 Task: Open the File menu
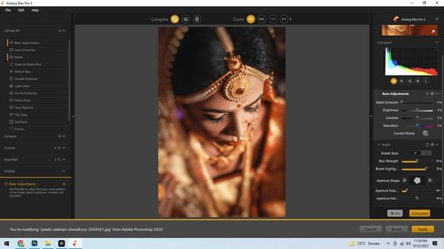(x=8, y=10)
